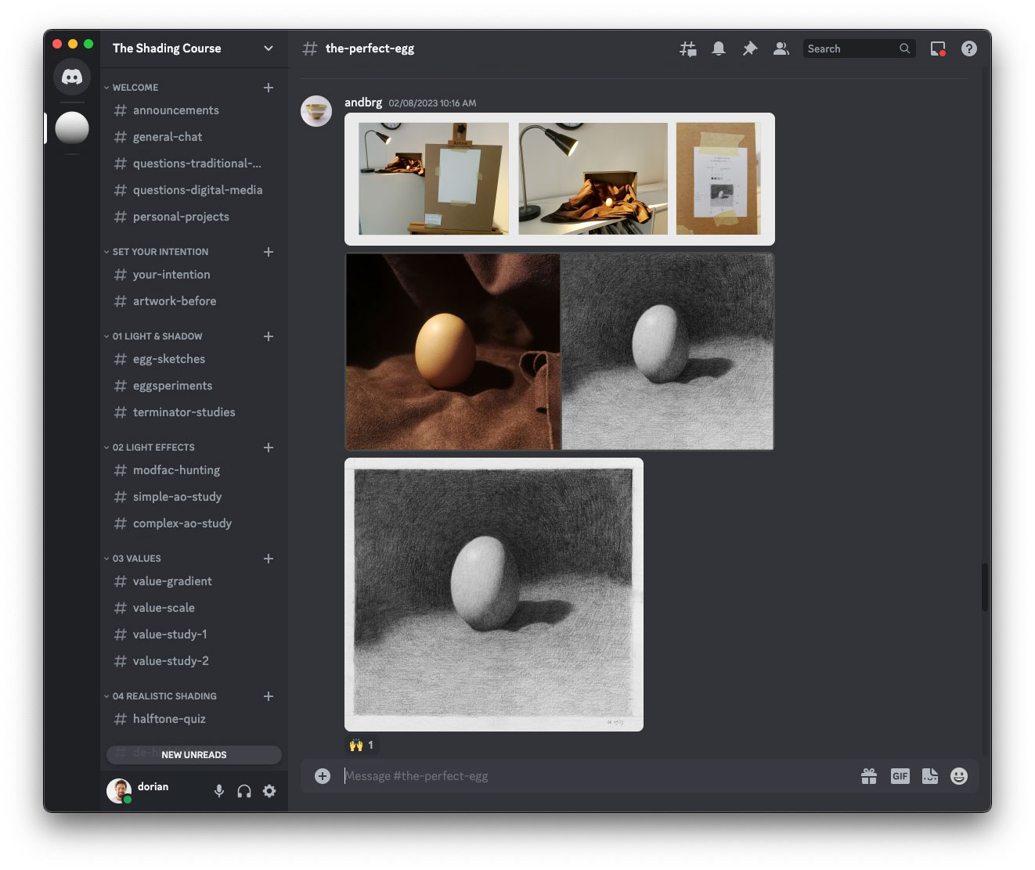Click the andbrg username
The width and height of the screenshot is (1035, 870).
363,102
